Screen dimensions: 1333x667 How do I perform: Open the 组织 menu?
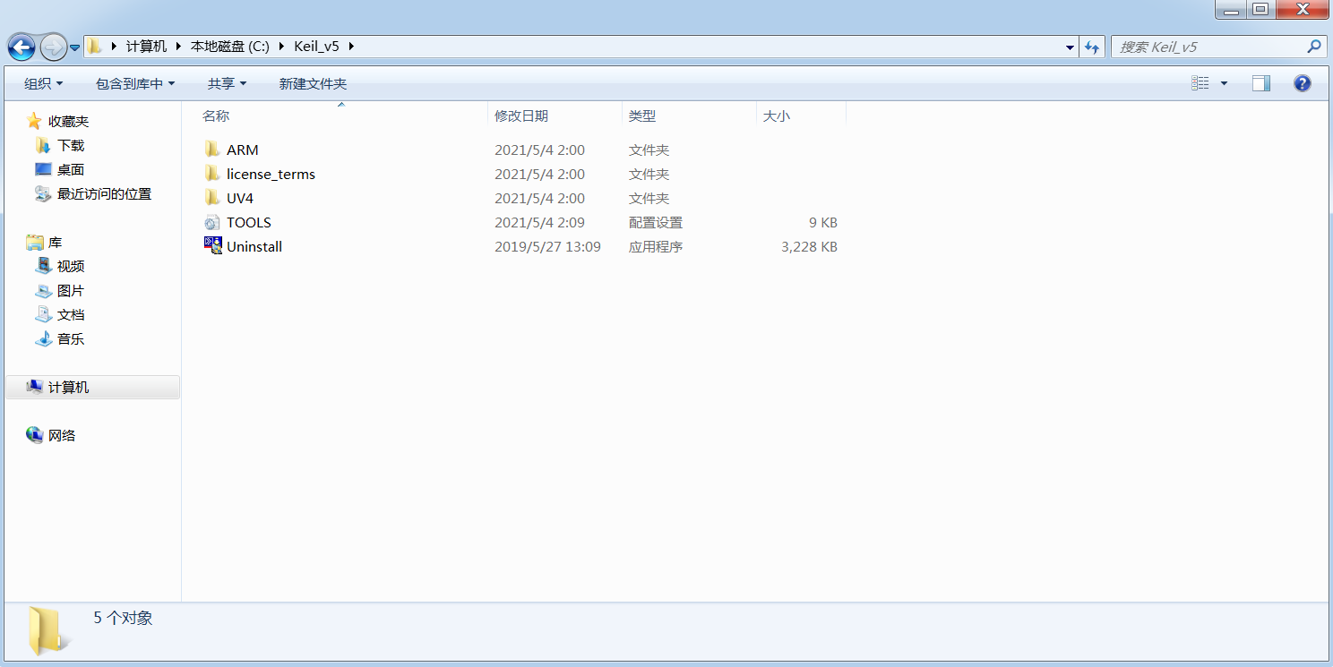point(44,83)
